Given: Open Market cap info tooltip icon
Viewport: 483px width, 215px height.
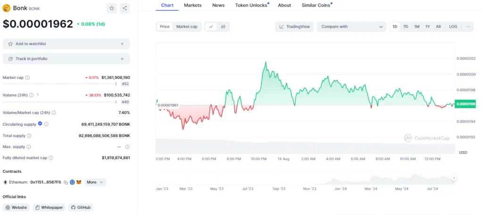Looking at the screenshot, I should (x=27, y=78).
